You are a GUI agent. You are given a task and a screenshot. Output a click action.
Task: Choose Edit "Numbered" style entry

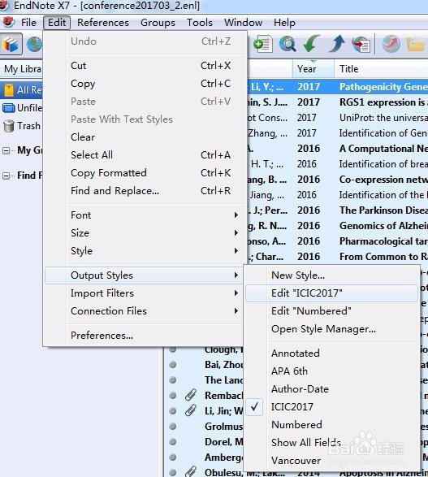pos(331,311)
